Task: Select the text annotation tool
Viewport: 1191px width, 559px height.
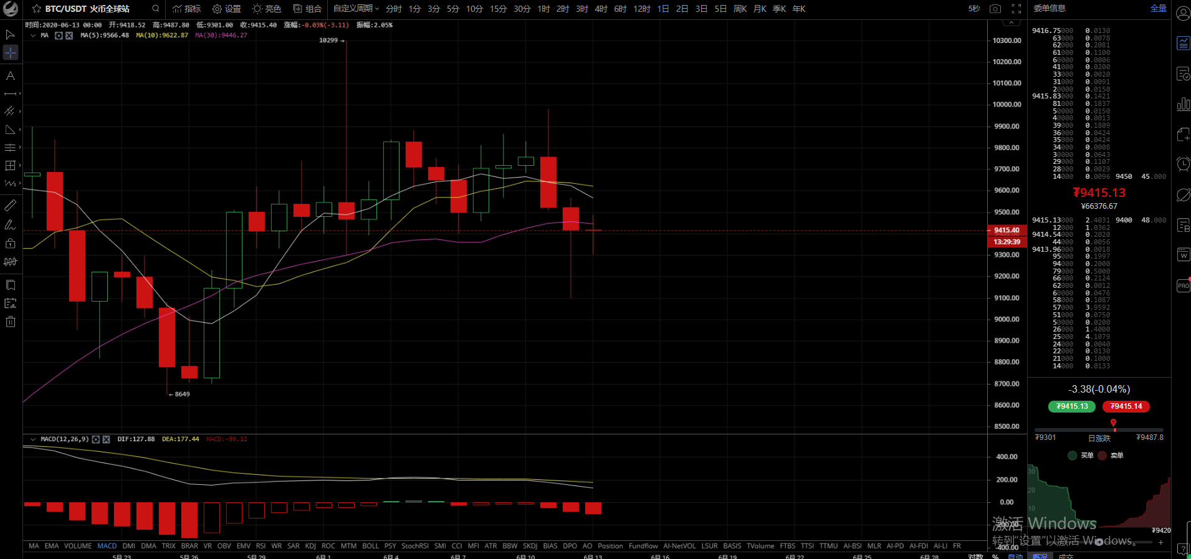Action: coord(10,75)
